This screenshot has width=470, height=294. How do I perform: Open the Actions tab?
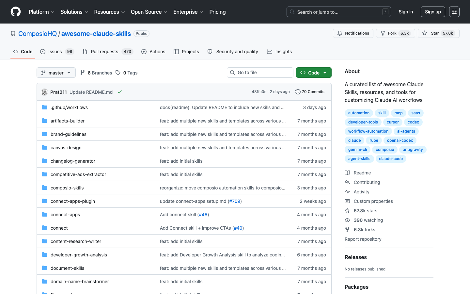[153, 52]
